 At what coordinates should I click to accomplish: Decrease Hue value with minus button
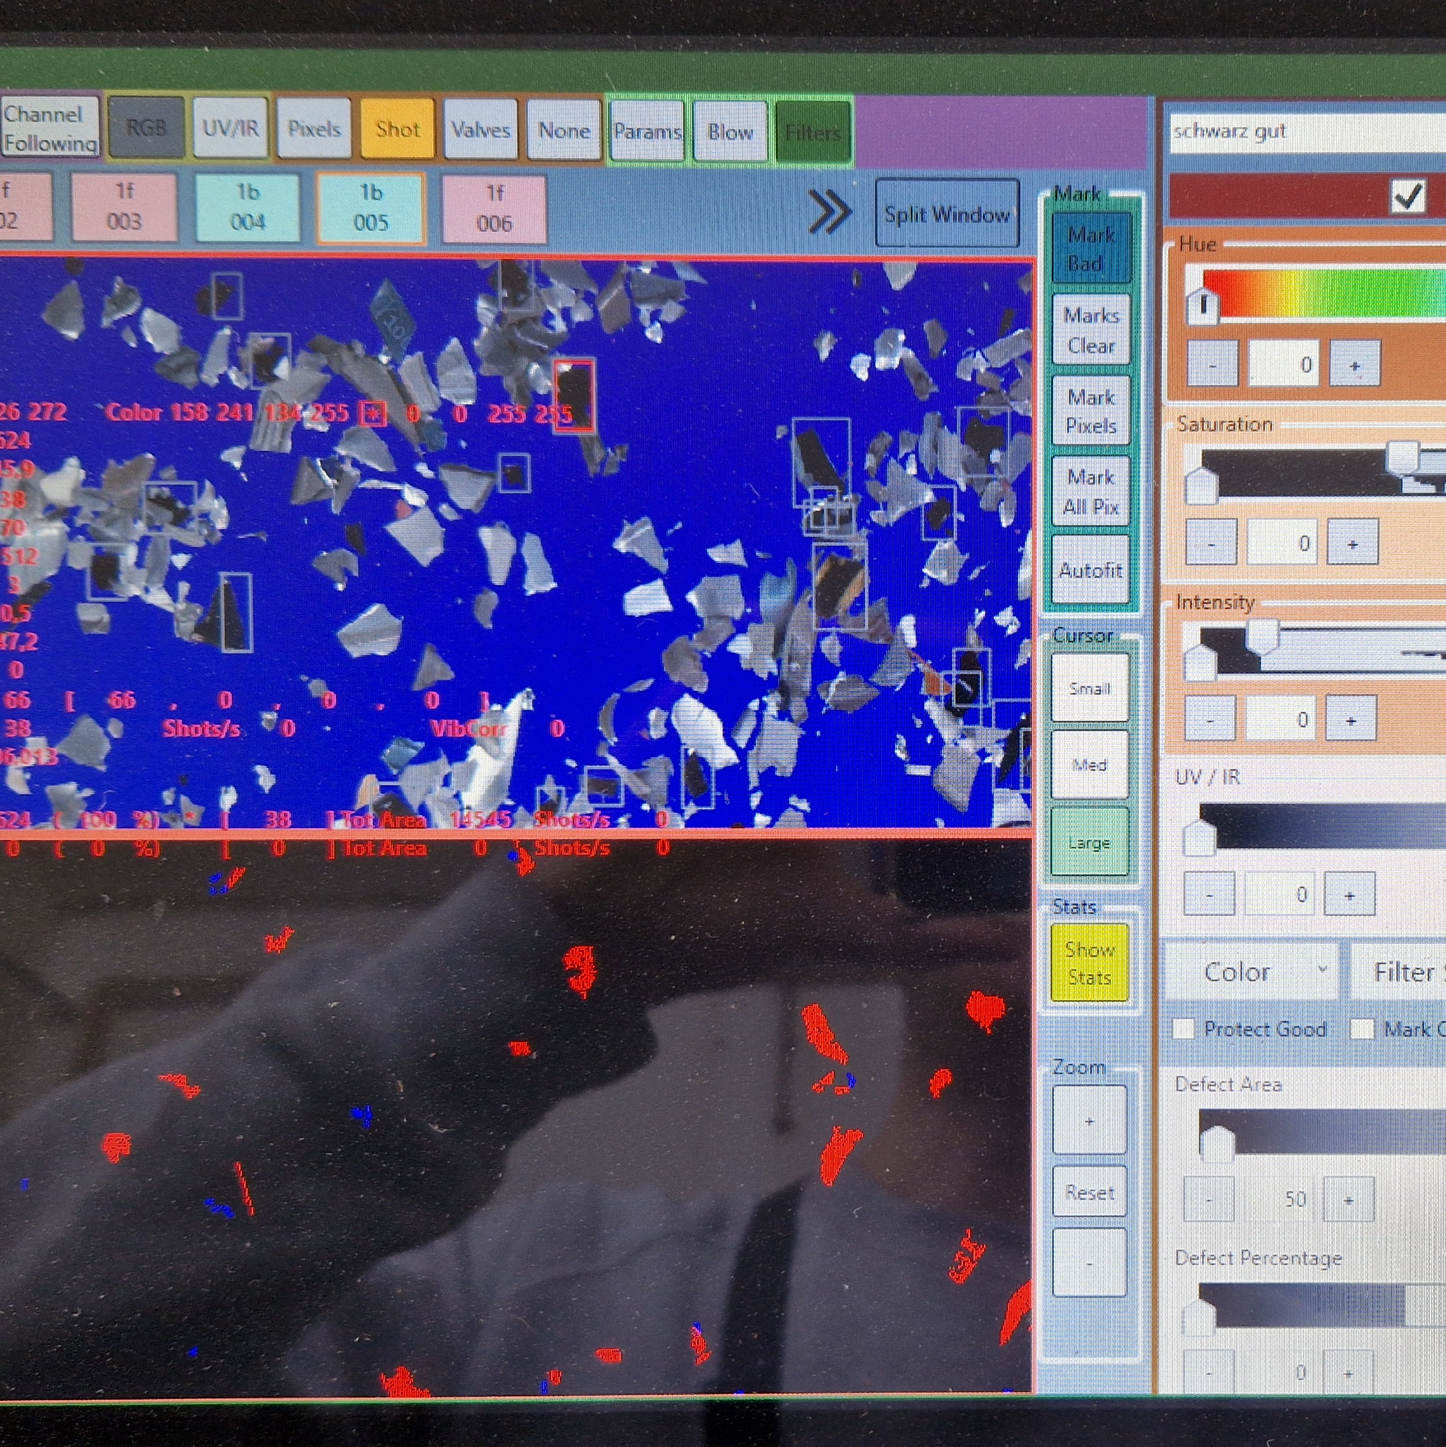pyautogui.click(x=1212, y=364)
